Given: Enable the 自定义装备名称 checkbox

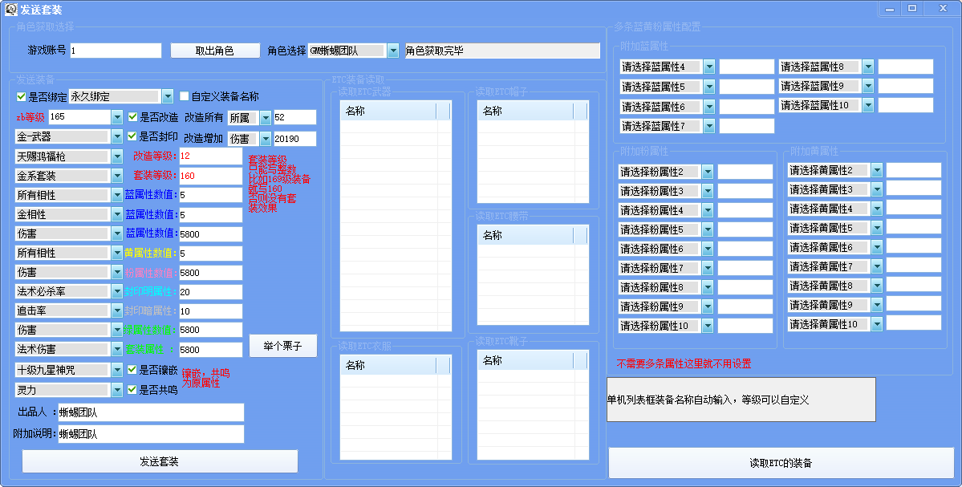Looking at the screenshot, I should tap(185, 96).
